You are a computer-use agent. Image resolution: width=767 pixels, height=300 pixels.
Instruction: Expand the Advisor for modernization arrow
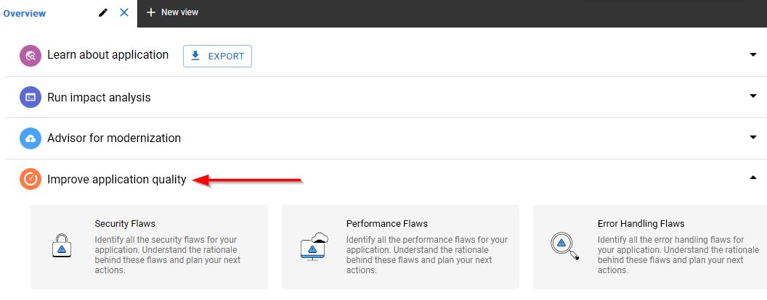752,137
